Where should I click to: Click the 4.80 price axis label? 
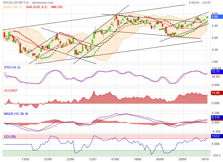tap(215, 38)
